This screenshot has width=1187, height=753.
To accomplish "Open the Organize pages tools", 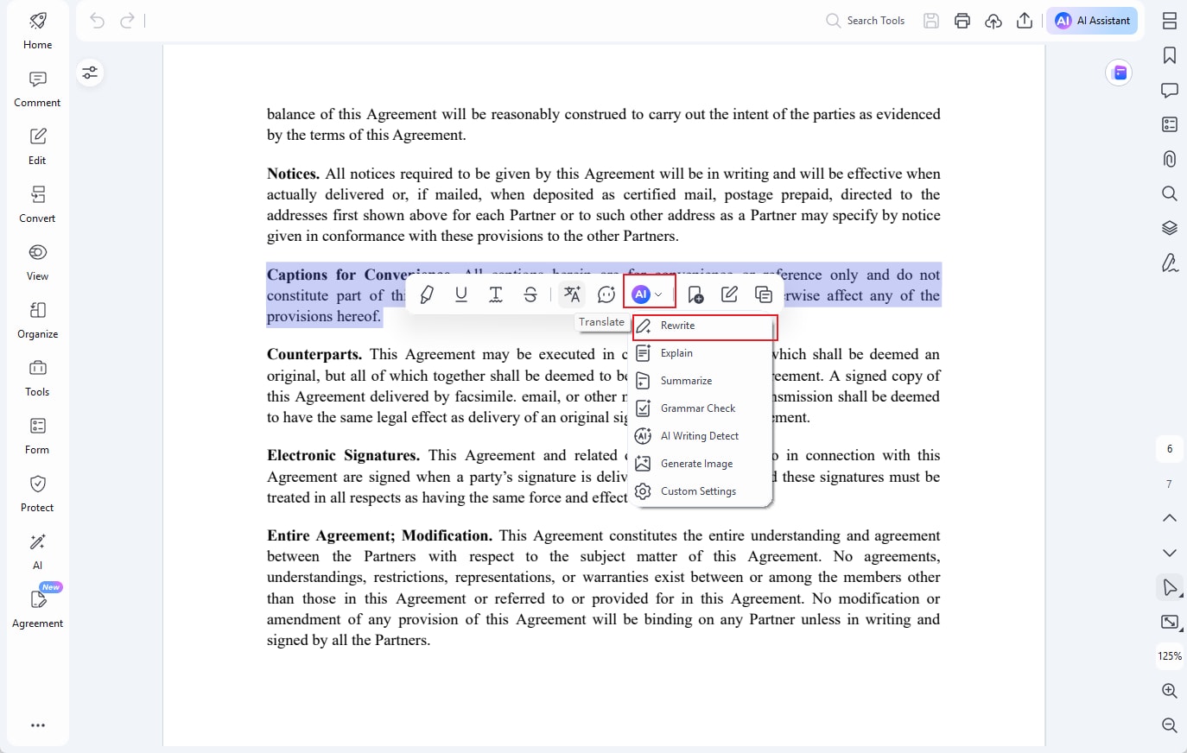I will click(x=38, y=320).
